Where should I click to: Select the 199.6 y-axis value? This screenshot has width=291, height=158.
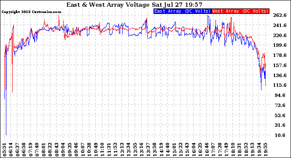[x=280, y=45]
